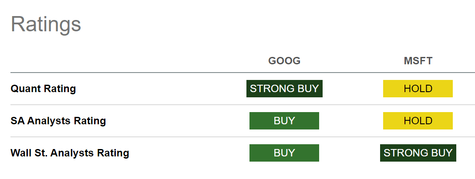Select the SA Analysts Rating row label
Screen dimensions: 475x179
(x=58, y=121)
